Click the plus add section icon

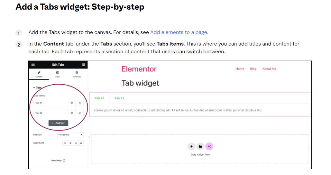coord(191,146)
